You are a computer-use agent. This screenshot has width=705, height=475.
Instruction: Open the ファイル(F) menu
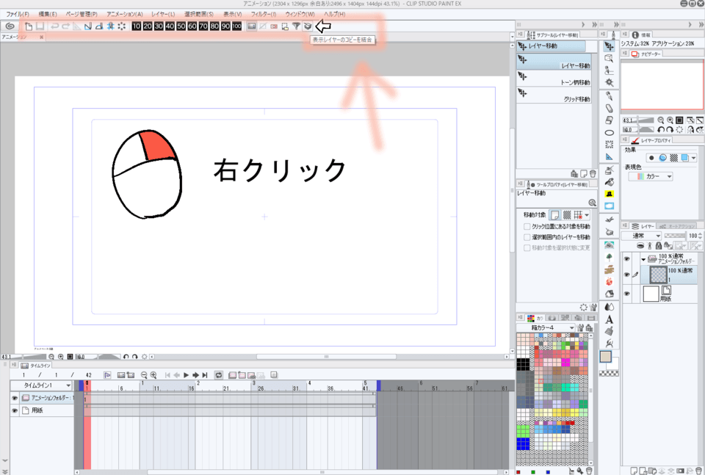[18, 14]
